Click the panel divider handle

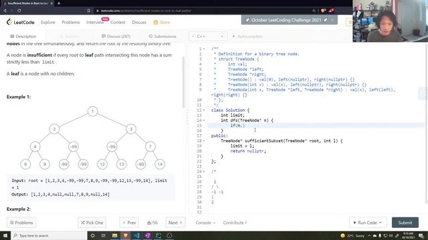[x=187, y=117]
